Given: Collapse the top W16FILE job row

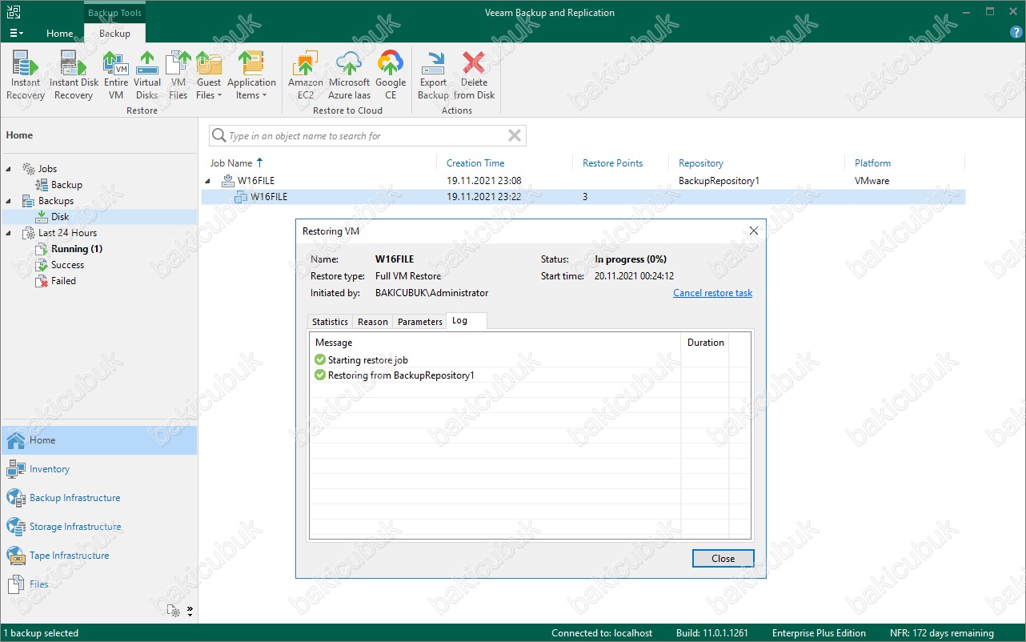Looking at the screenshot, I should (x=209, y=181).
